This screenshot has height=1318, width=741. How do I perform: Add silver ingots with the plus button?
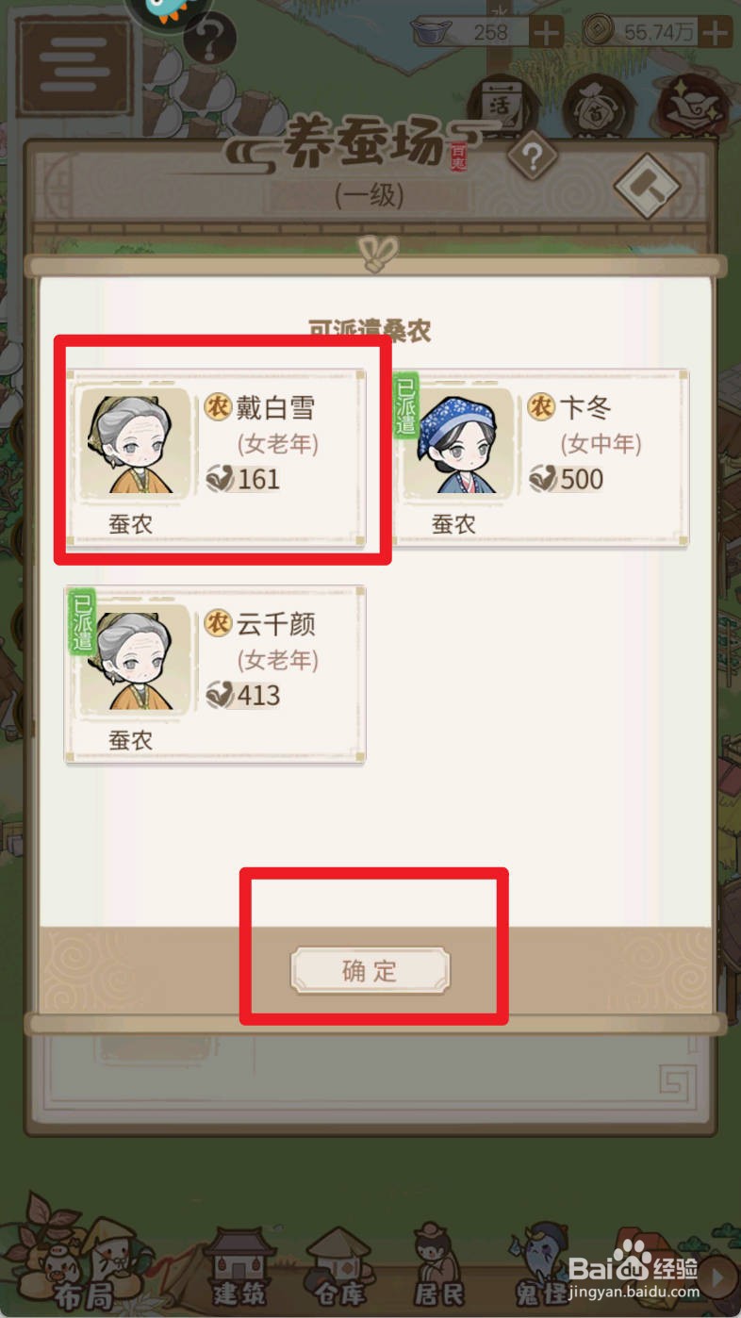[x=547, y=33]
